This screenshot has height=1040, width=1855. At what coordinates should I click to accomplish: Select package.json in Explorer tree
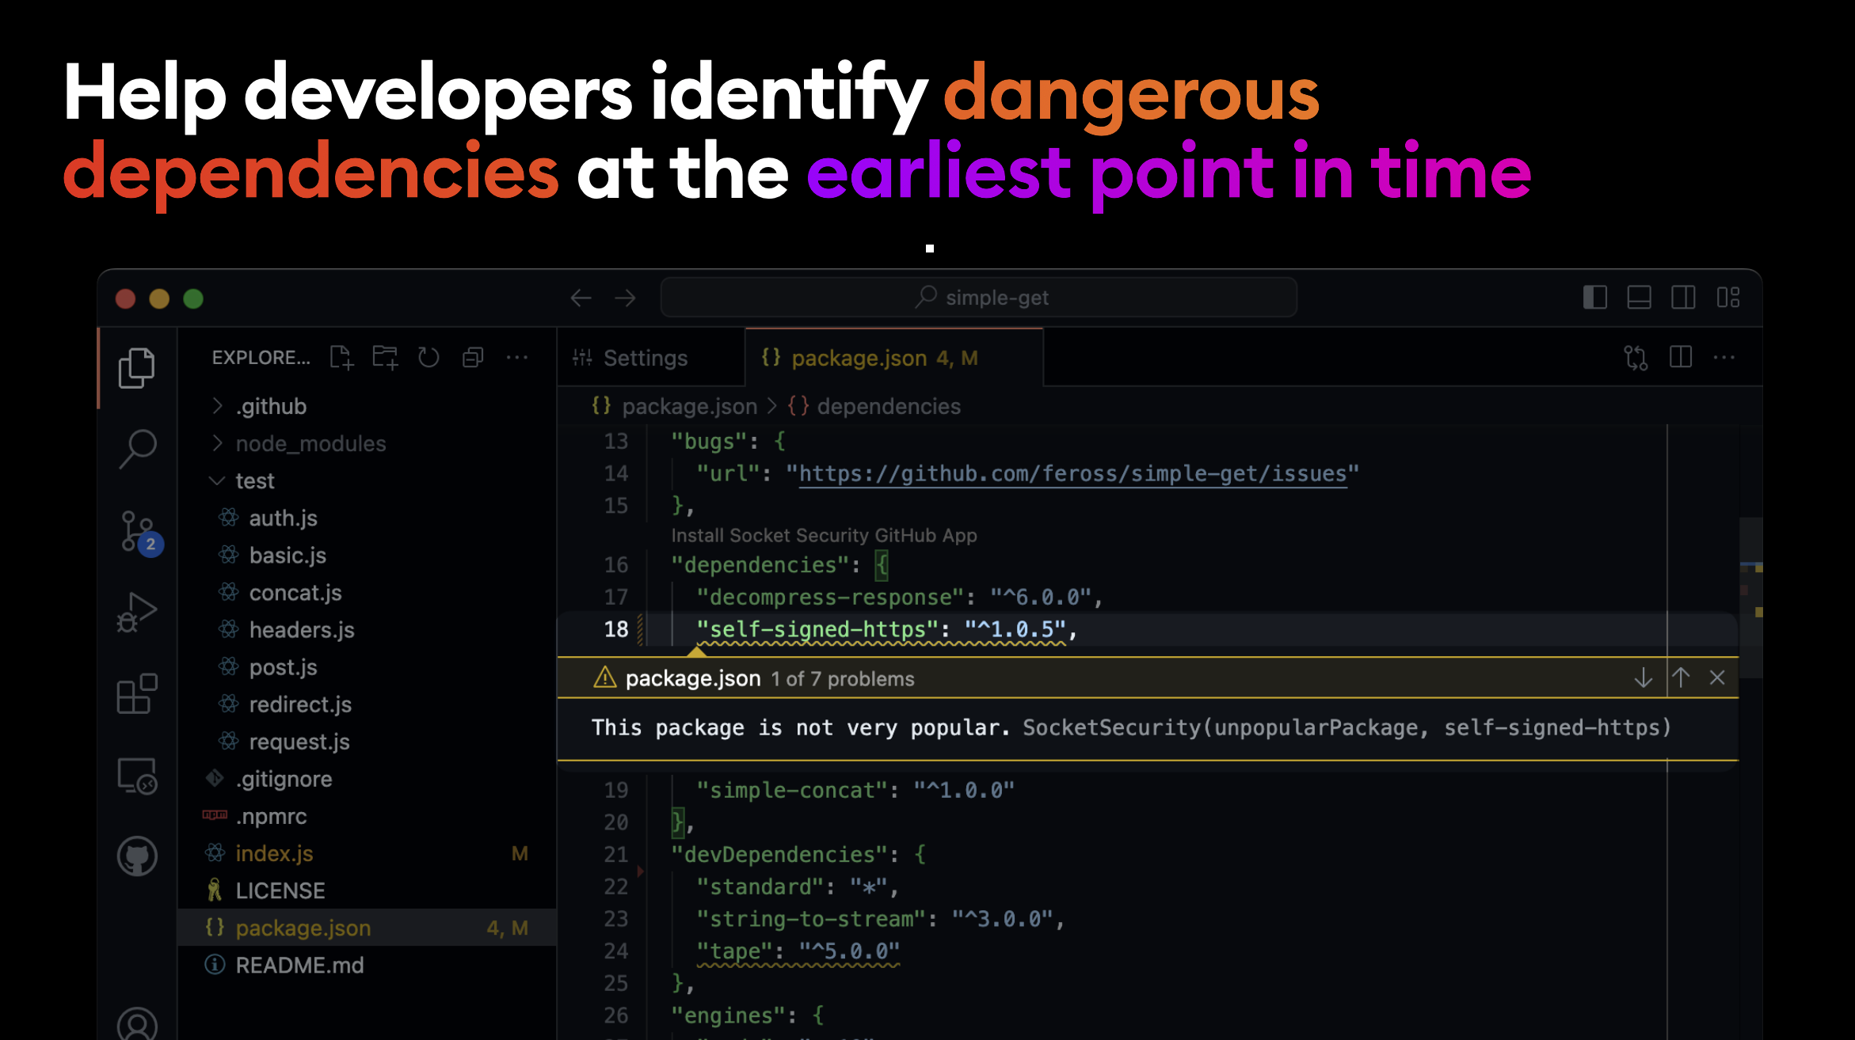coord(368,928)
